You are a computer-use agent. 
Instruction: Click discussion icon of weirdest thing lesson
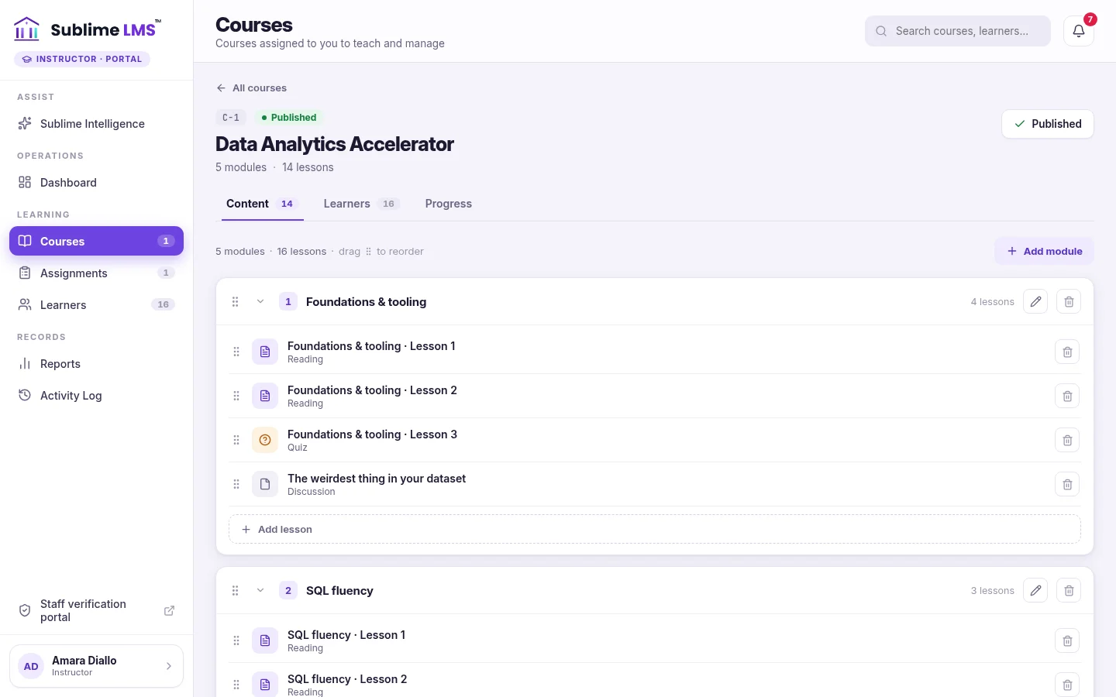click(x=265, y=485)
